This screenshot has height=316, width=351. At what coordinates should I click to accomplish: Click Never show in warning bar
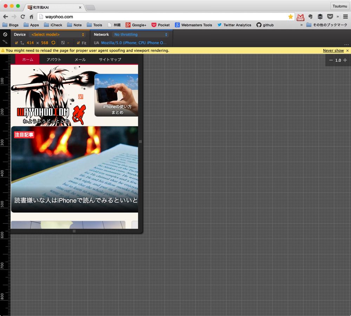[x=333, y=51]
